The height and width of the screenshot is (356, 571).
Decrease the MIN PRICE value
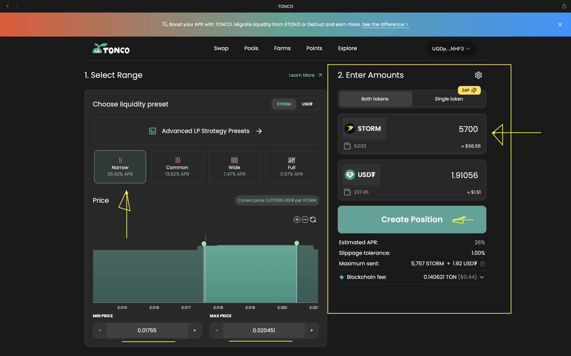[100, 330]
